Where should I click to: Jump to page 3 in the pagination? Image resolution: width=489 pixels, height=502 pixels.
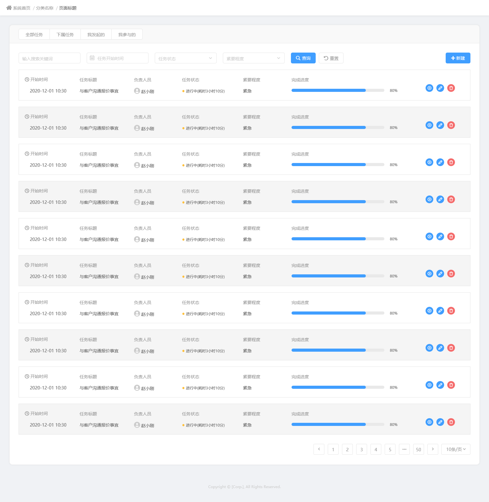361,449
